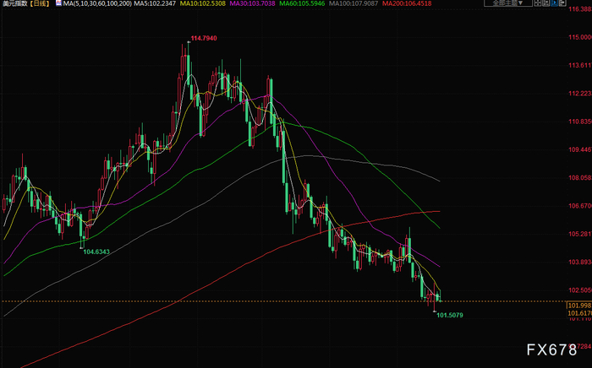Click the yellow MA10:102.5308 legend value
Screen dimensions: 592x368
[203, 3]
